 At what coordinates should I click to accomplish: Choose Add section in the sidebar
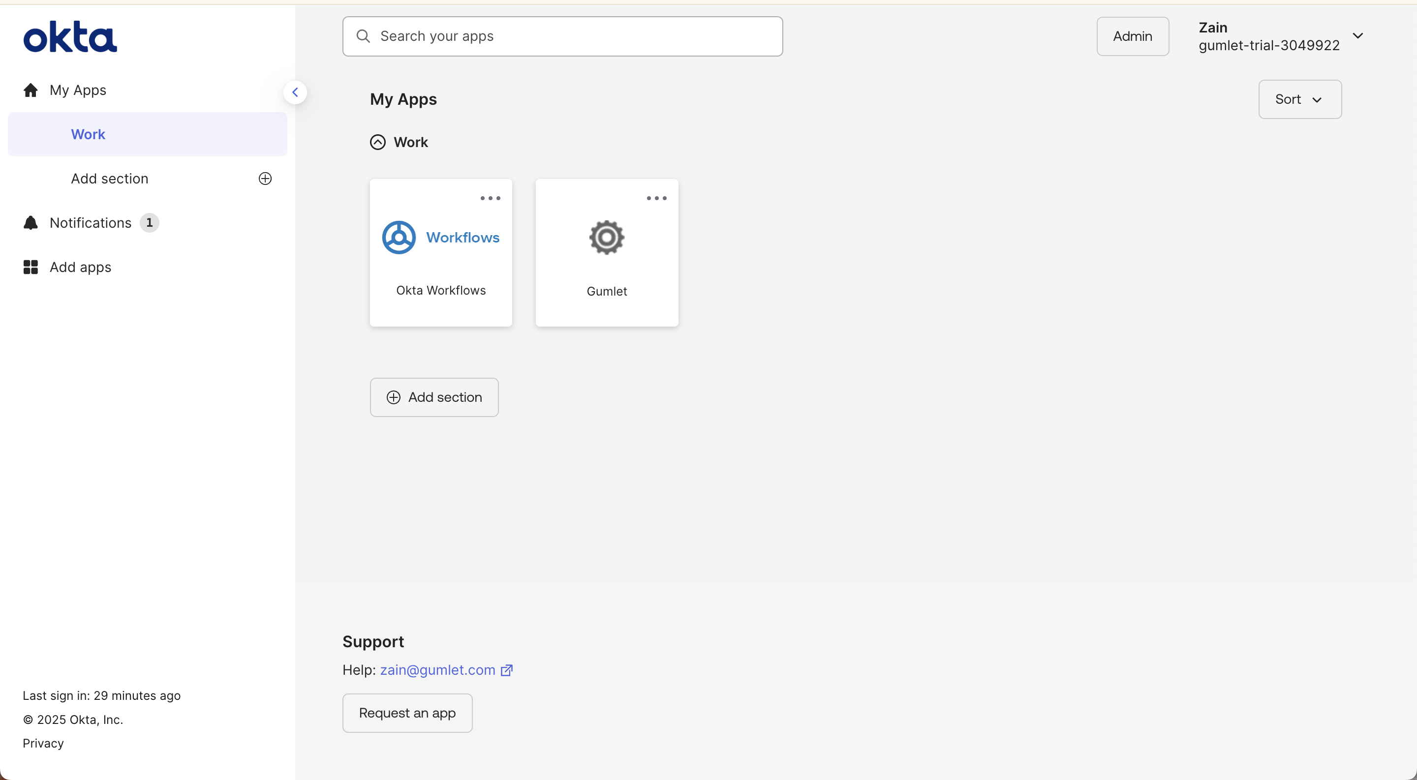click(109, 179)
